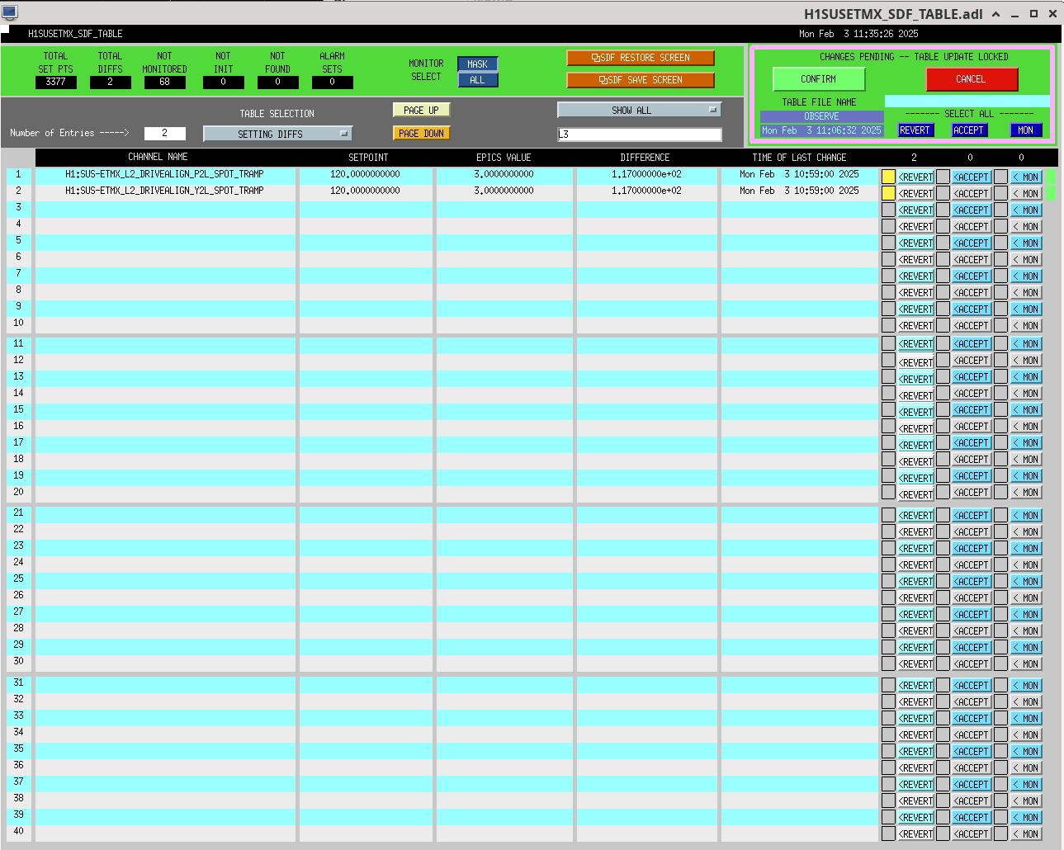Click the yellow revert indicator in row 1
Image resolution: width=1064 pixels, height=850 pixels.
tap(888, 177)
